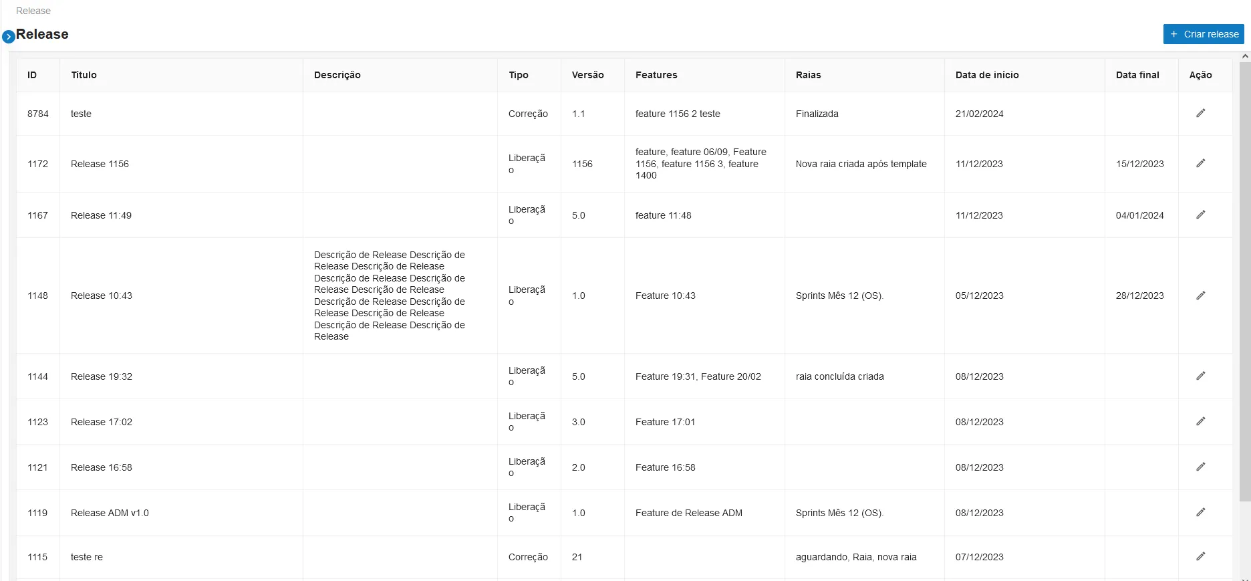Edit the release 8784 teste row
Image resolution: width=1251 pixels, height=581 pixels.
(x=1200, y=113)
